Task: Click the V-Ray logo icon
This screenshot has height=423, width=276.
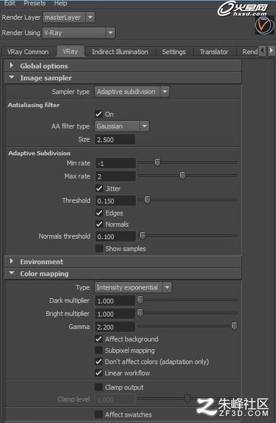Action: [x=264, y=25]
